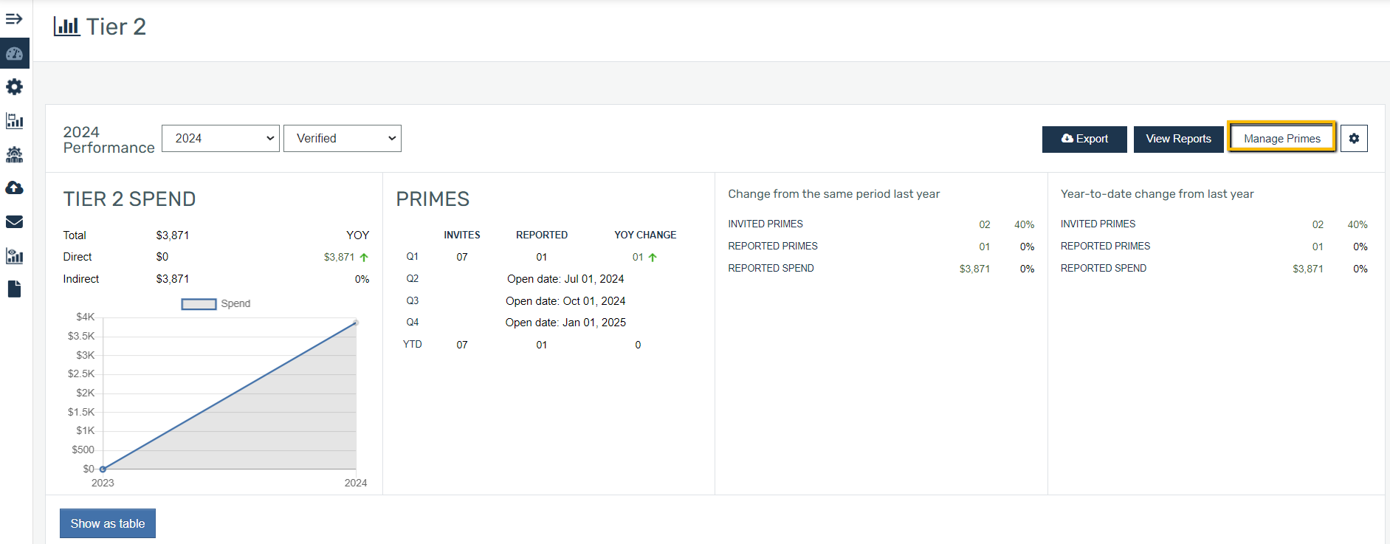1390x544 pixels.
Task: Click Q1 YOY change 01 with up arrow
Action: 644,257
